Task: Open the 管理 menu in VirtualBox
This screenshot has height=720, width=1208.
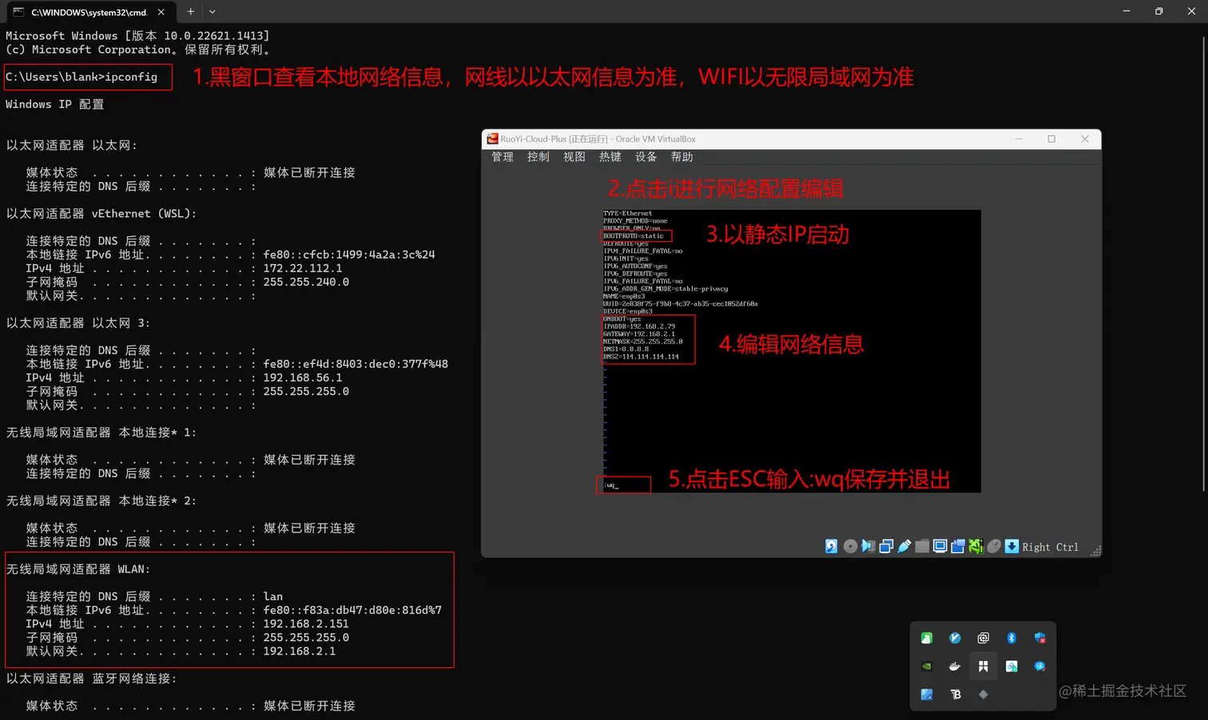Action: 503,156
